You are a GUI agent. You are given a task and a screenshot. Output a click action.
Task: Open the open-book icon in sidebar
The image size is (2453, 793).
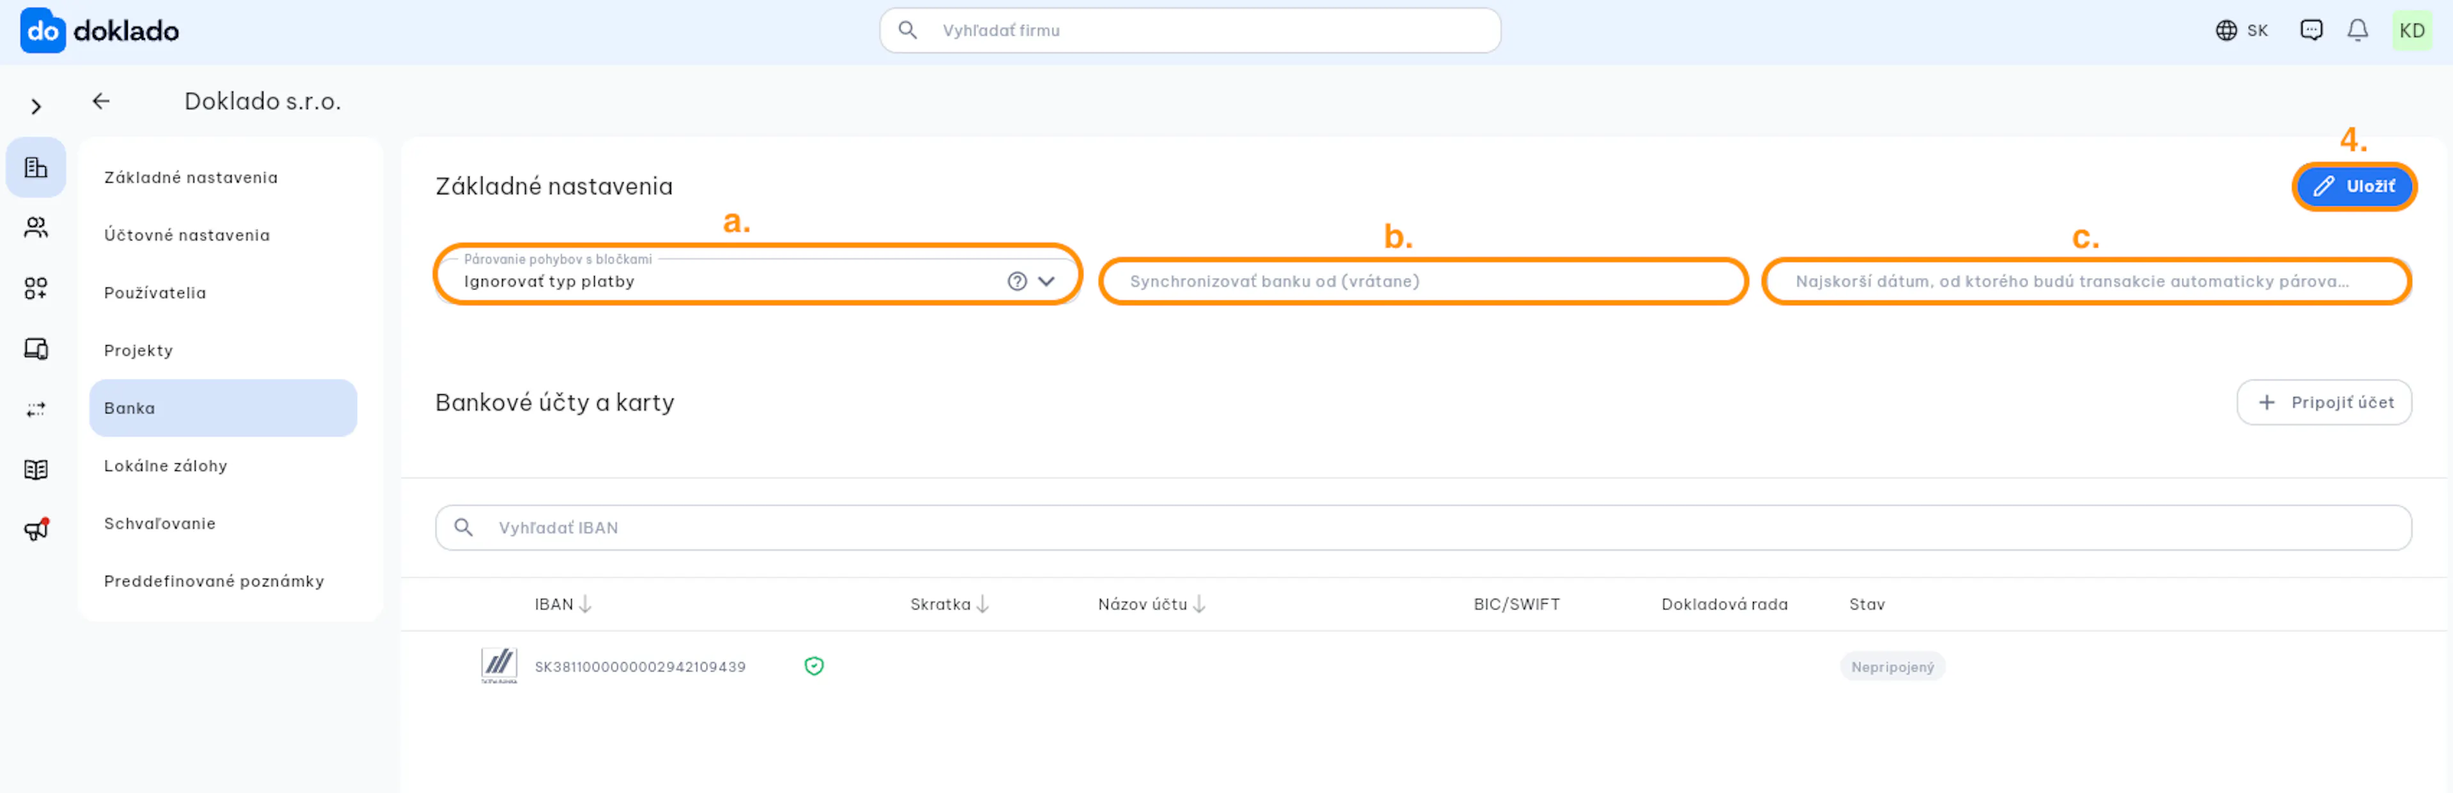36,469
